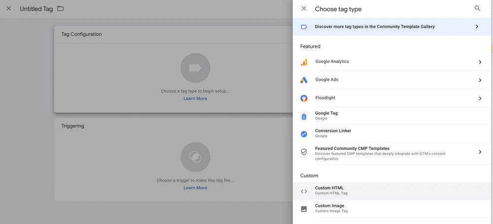Open Learn More under Triggering
The image size is (493, 224).
click(195, 188)
